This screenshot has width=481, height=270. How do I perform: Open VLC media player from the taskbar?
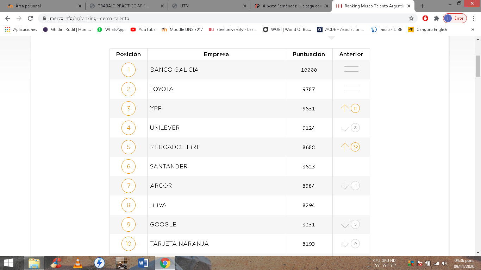click(x=78, y=263)
